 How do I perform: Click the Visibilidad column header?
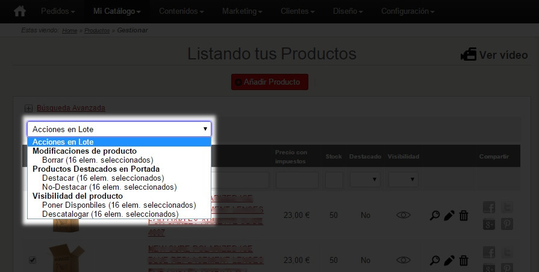click(403, 157)
